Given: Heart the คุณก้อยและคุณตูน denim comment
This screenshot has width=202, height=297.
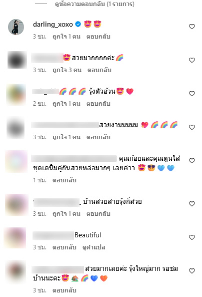Looking at the screenshot, I should (192, 161).
